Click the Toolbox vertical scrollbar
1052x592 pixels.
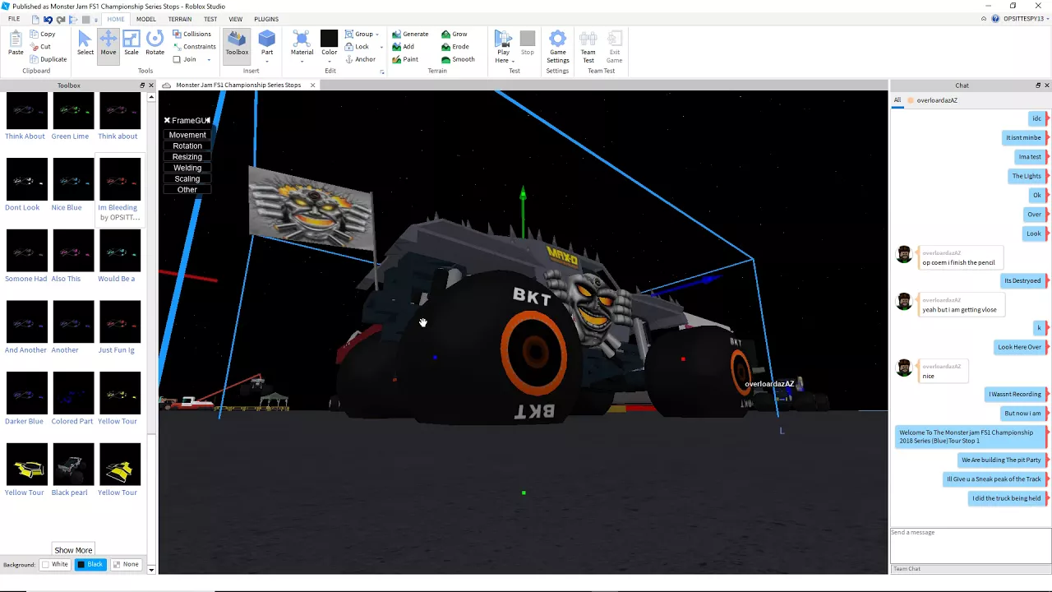150,264
